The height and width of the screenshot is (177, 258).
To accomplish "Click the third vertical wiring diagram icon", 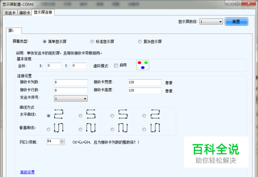I will point(123,127).
